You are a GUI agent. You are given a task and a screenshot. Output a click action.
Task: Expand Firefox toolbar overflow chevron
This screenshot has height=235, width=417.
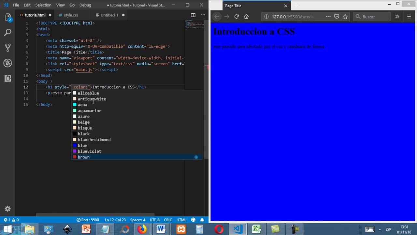pos(397,17)
